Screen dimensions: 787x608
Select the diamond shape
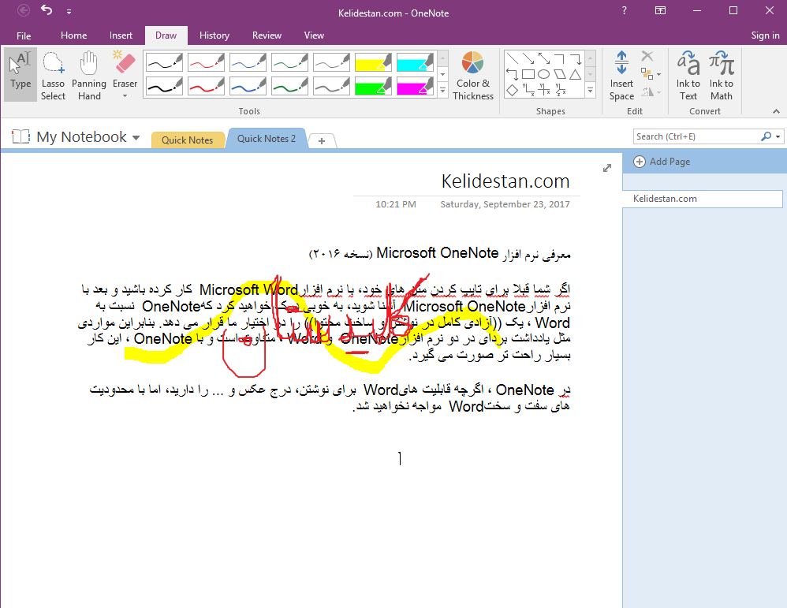point(512,91)
